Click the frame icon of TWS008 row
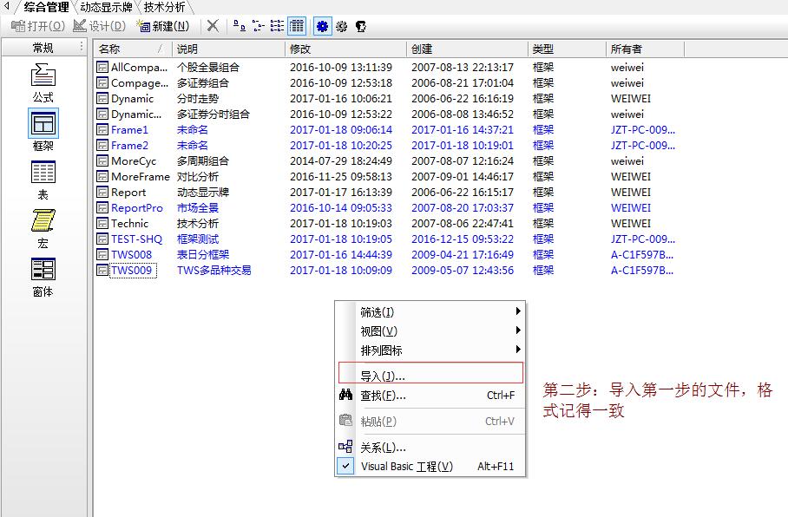 point(102,254)
